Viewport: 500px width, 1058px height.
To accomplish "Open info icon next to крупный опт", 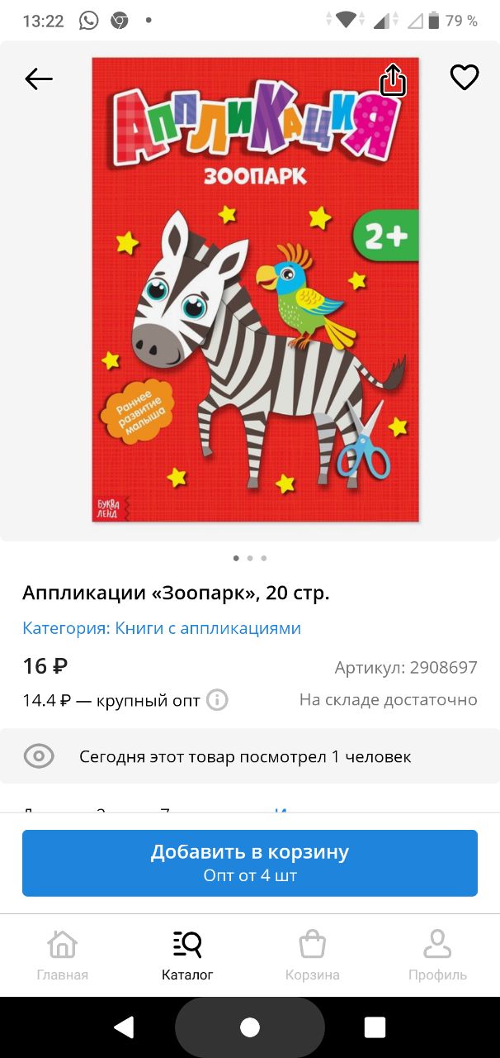I will (217, 700).
